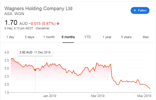Click the orange data point on chart
The height and width of the screenshot is (100, 156).
35,70
